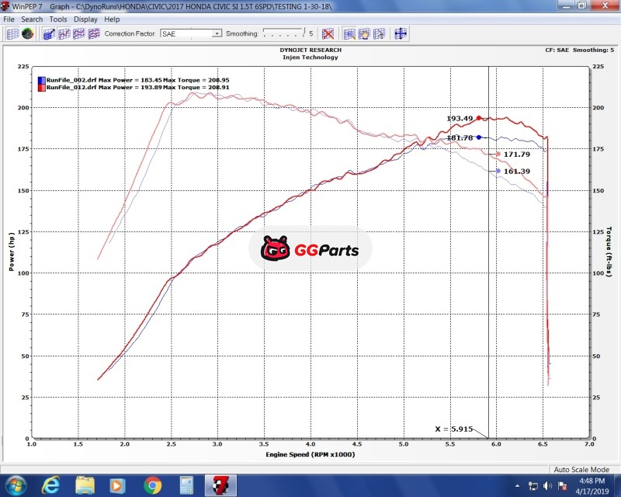Viewport: 621px width, 497px height.
Task: Click the round gauge icon in toolbar
Action: click(x=27, y=34)
